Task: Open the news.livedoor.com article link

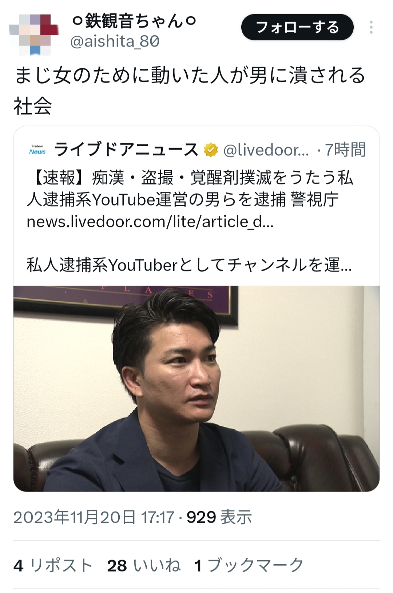Action: pyautogui.click(x=150, y=222)
